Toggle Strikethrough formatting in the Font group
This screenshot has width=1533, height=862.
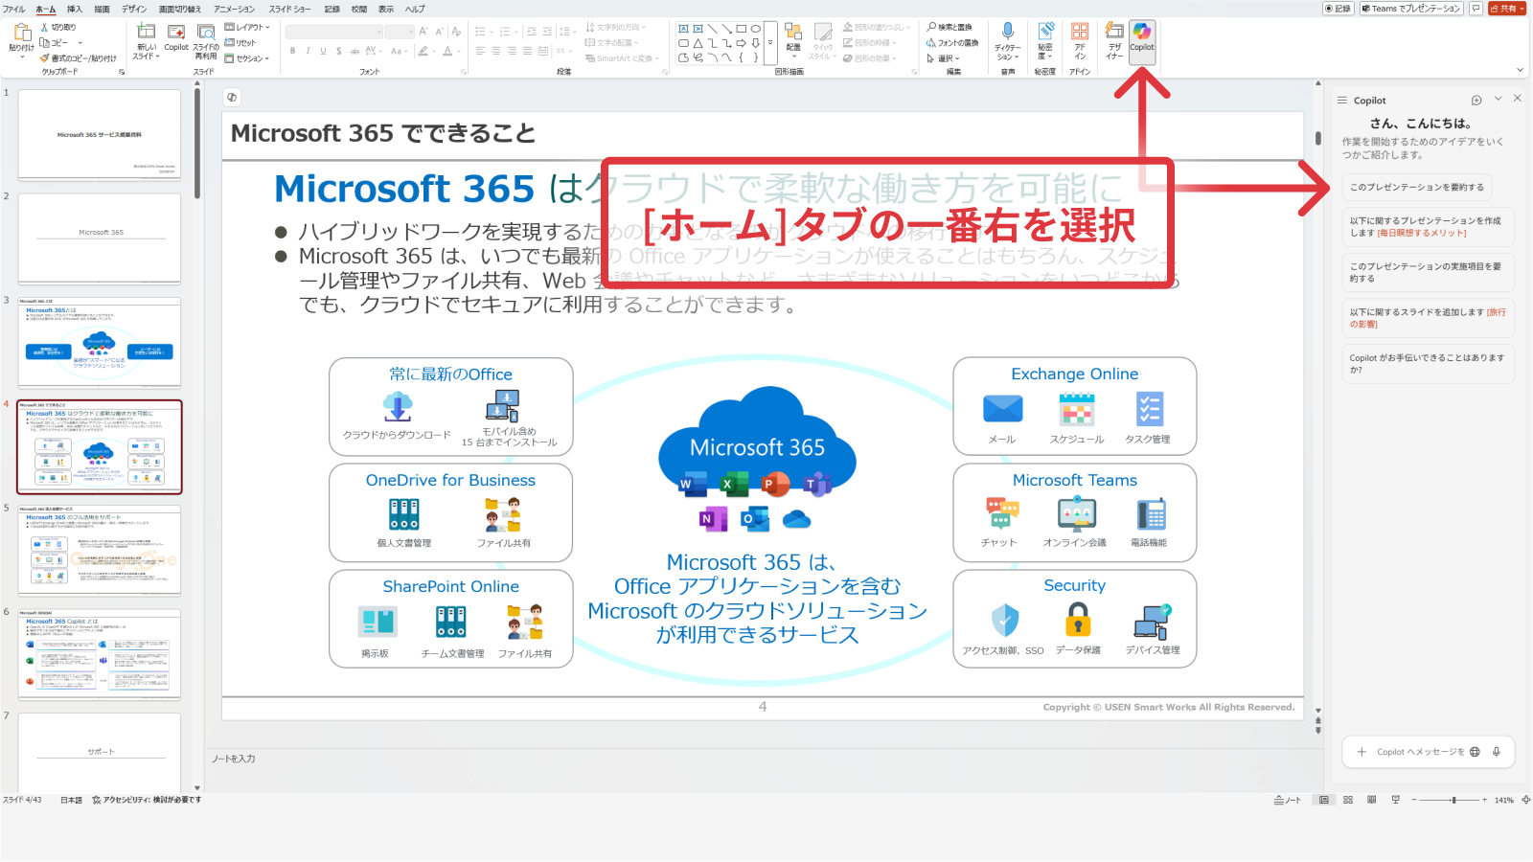(355, 51)
